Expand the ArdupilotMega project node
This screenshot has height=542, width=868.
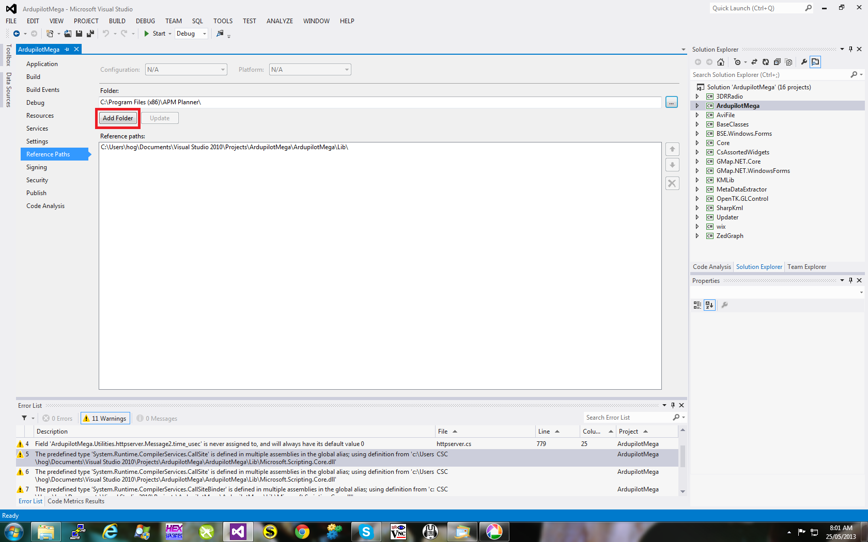click(697, 106)
